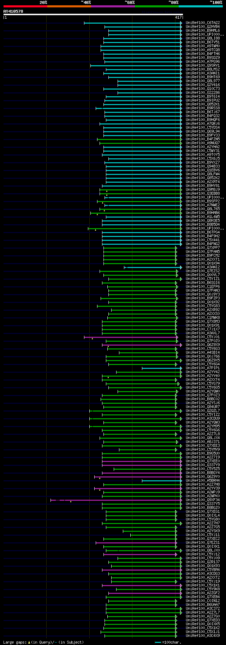Click the UniRef100_Q8LJX4 hit label
This screenshot has height=645, width=226.
[x=203, y=438]
